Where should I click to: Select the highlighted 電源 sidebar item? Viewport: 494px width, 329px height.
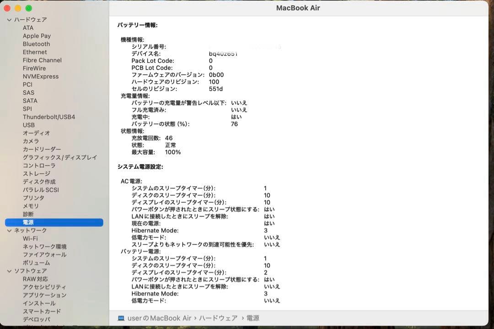pyautogui.click(x=54, y=222)
